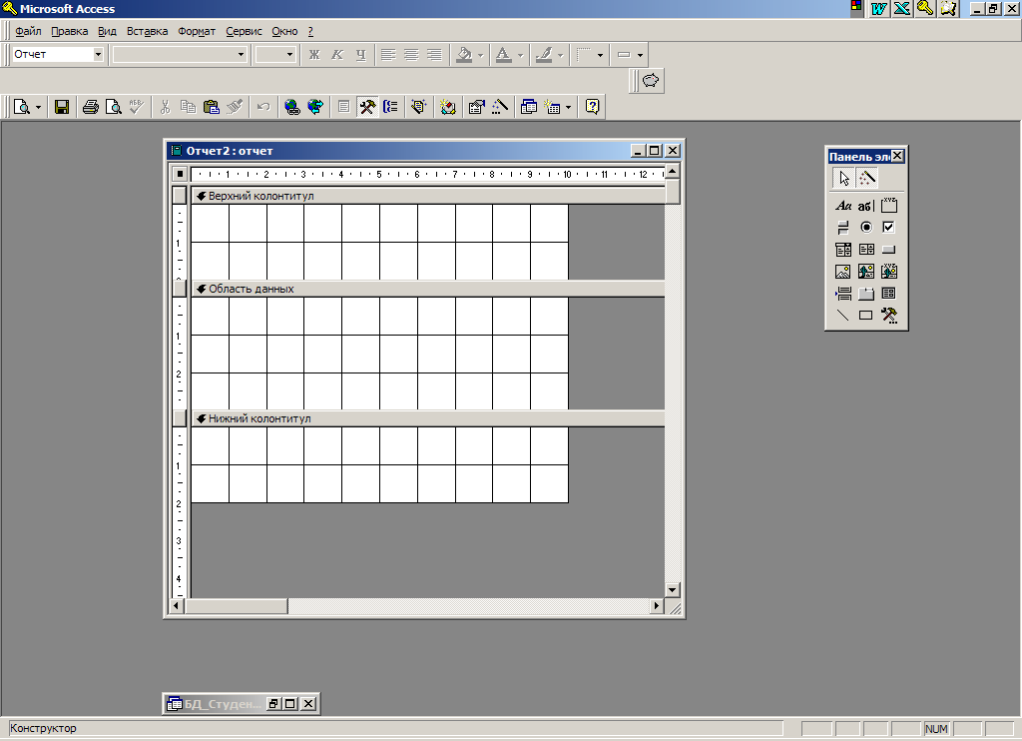Expand the Font size dropdown arrow
This screenshot has width=1022, height=741.
[x=290, y=55]
